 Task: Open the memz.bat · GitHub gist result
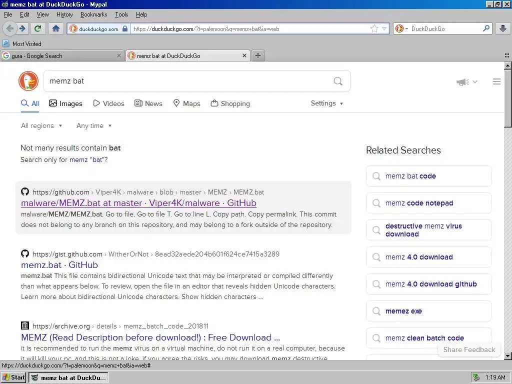(59, 265)
